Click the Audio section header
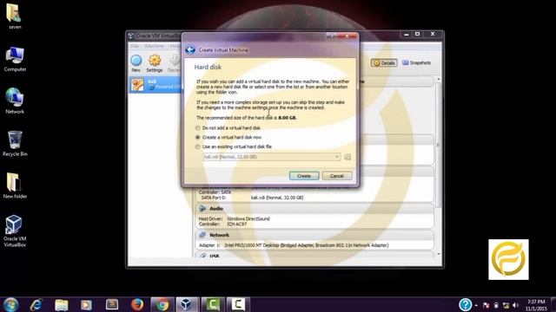 point(314,209)
